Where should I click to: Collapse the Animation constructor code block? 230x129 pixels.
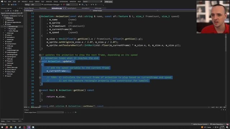pos(40,16)
